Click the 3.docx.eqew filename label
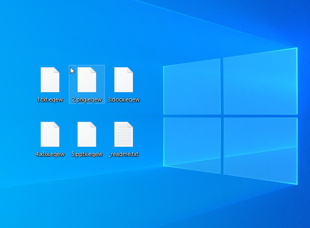This screenshot has height=228, width=310. coord(124,99)
